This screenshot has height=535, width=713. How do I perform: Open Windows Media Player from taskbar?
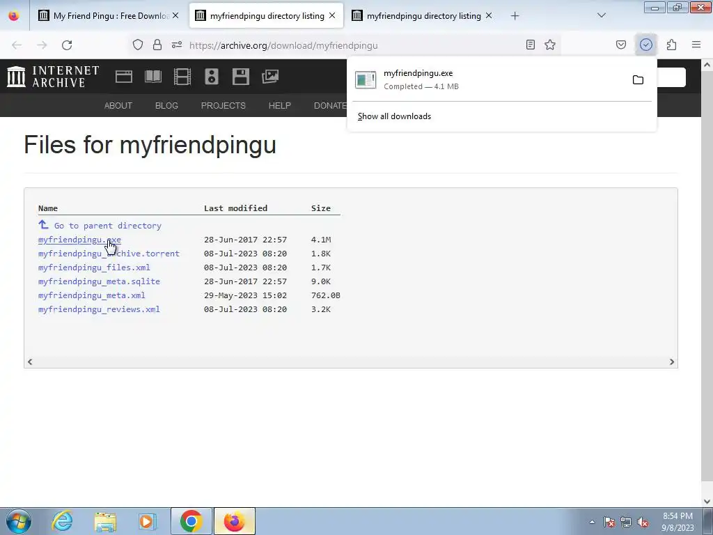pos(147,521)
